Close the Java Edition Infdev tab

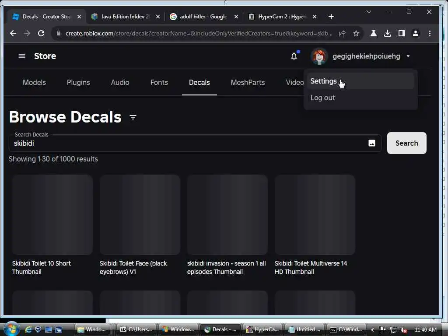coord(157,17)
